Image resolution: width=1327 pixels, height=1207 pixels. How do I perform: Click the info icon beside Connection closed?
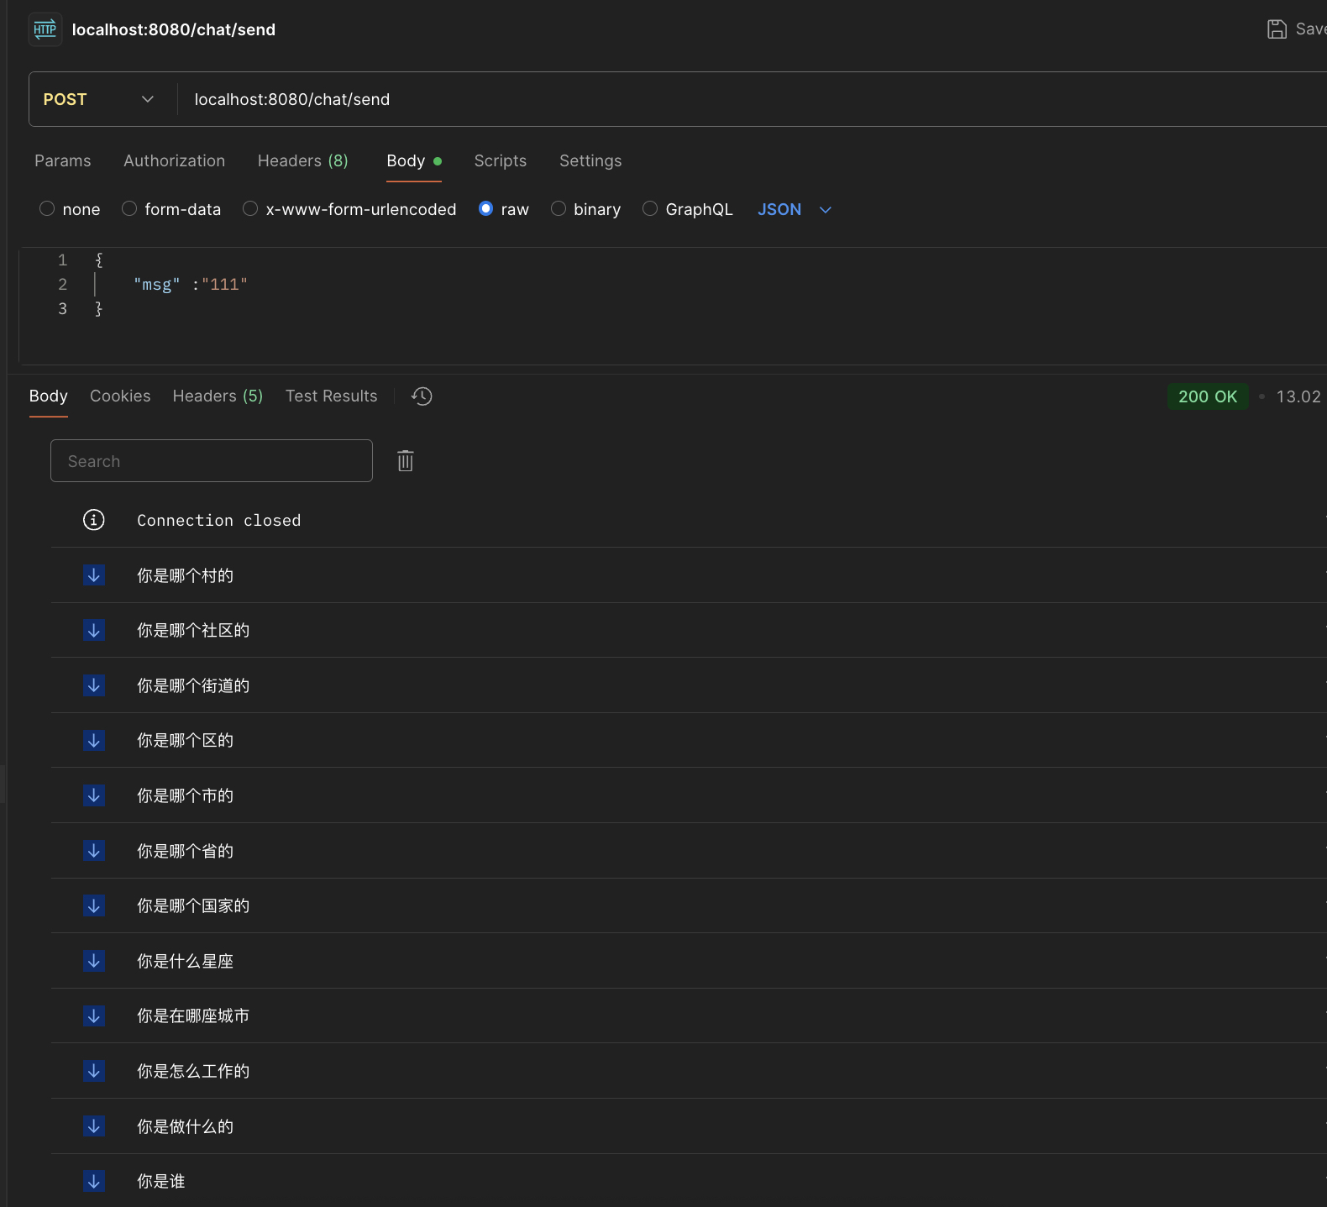coord(94,520)
